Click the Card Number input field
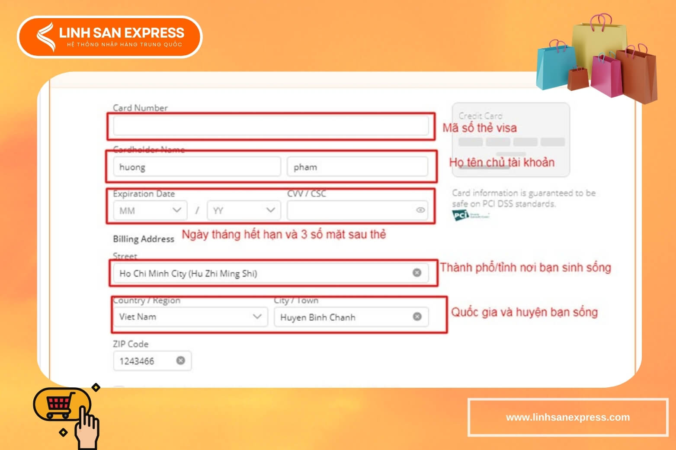 271,126
